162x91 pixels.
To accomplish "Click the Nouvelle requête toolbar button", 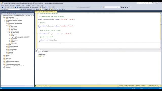I will (x=24, y=7).
